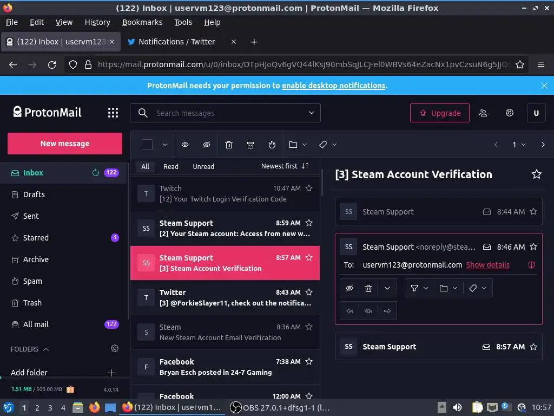Open Firefox launcher in the taskbar
Image resolution: width=554 pixels, height=416 pixels.
point(94,407)
